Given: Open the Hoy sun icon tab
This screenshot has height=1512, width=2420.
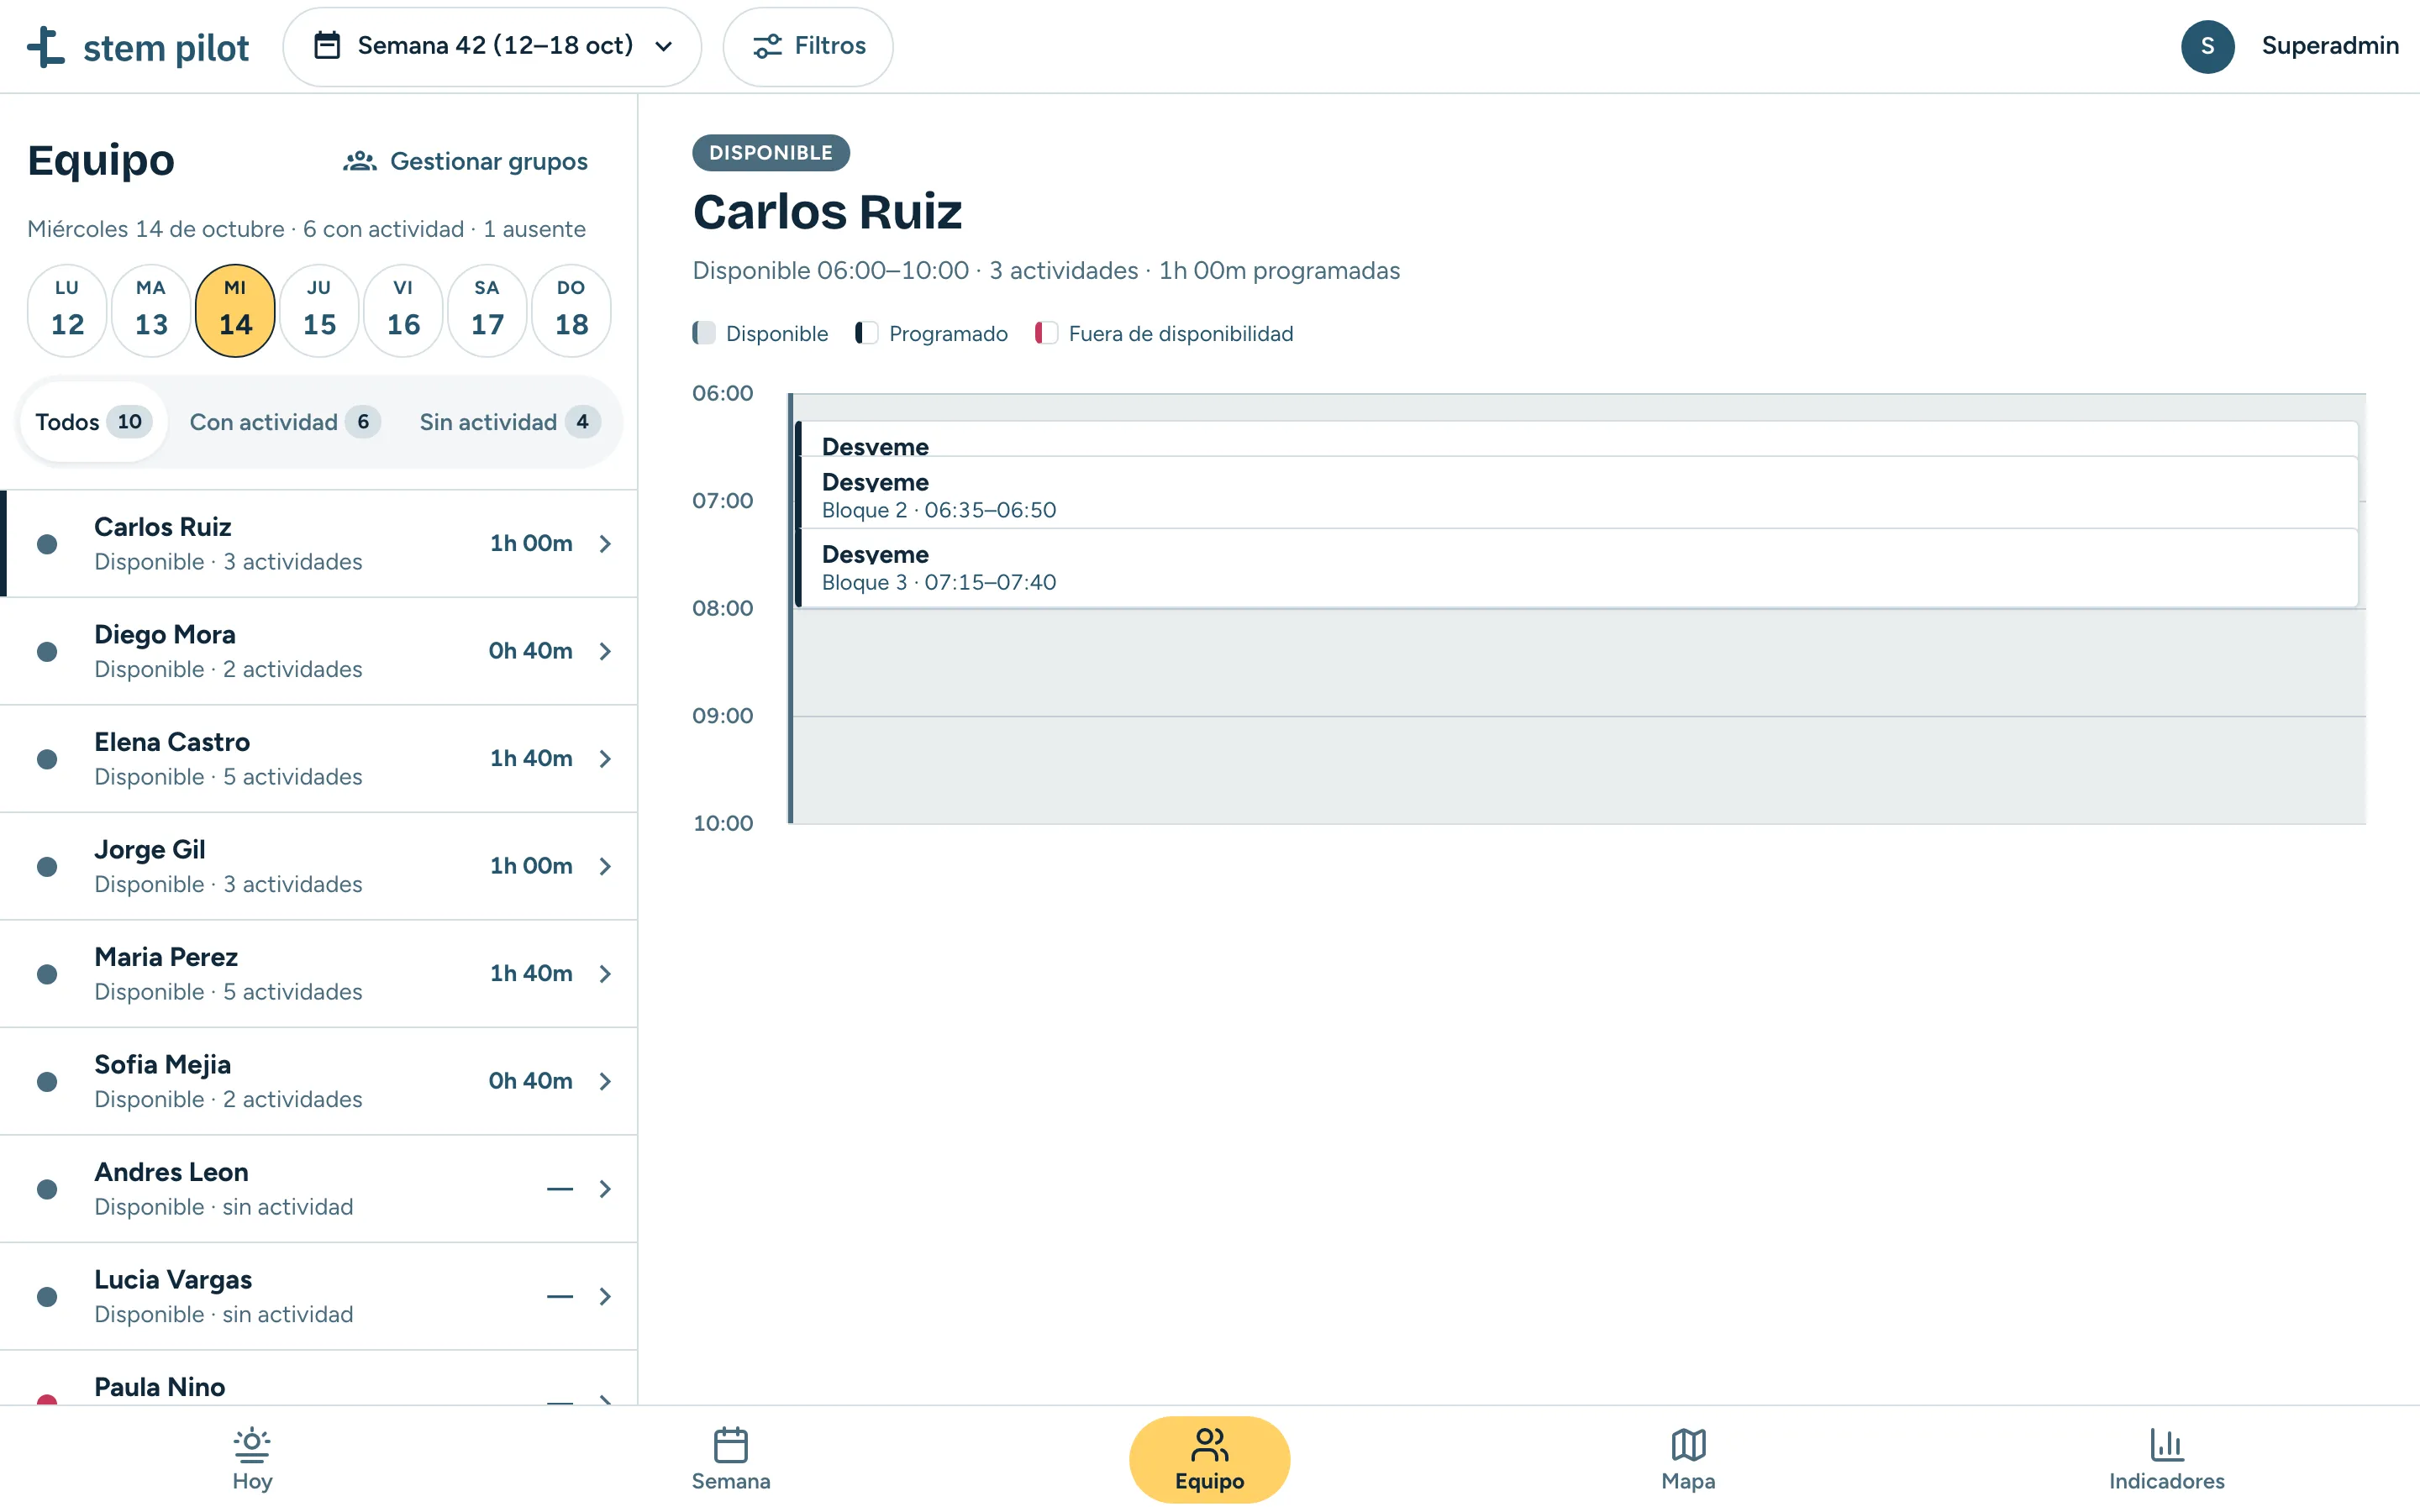Looking at the screenshot, I should coord(252,1444).
